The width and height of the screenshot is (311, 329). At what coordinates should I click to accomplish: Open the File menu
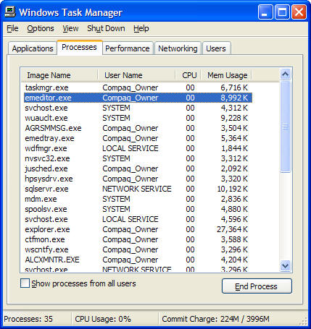(x=12, y=28)
